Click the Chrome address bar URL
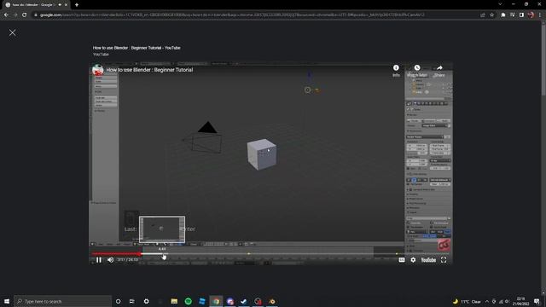The image size is (546, 307). tap(231, 15)
